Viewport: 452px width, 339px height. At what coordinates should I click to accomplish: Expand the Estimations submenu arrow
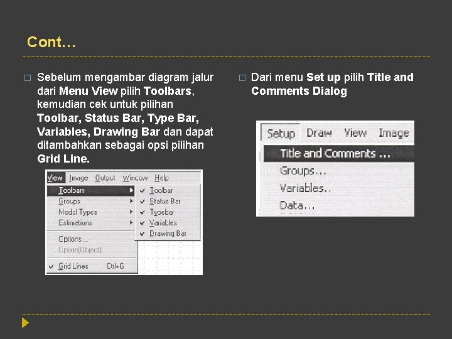coord(131,222)
